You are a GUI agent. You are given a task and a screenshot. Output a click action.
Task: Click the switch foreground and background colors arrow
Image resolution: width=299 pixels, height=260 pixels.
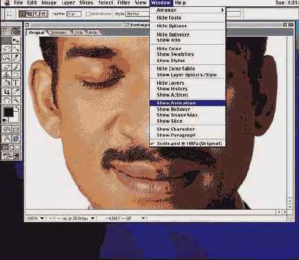(x=17, y=108)
